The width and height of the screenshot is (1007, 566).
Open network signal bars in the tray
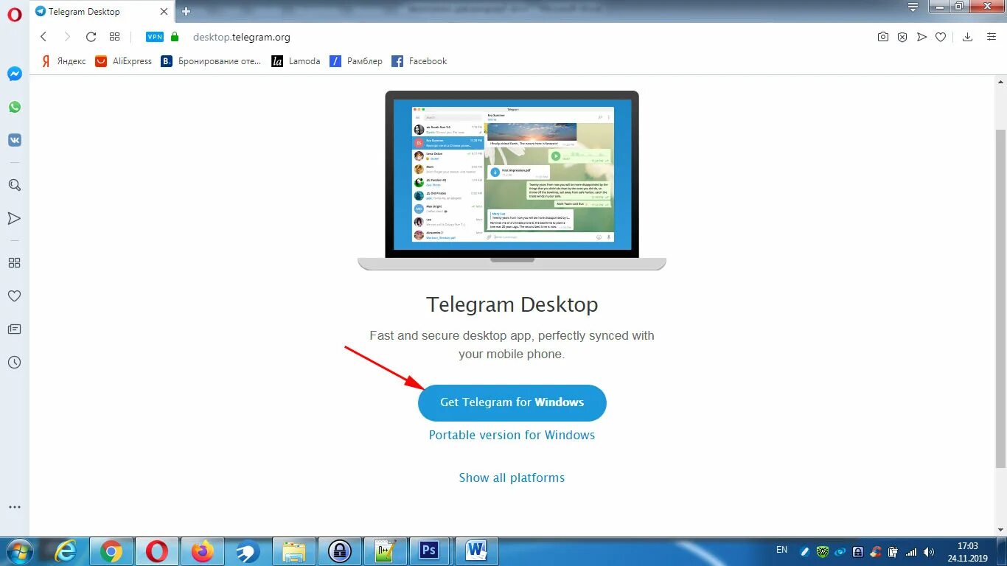coord(911,551)
